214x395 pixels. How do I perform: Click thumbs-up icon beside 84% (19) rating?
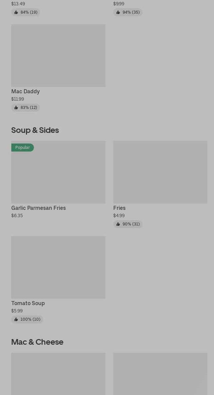pyautogui.click(x=16, y=12)
